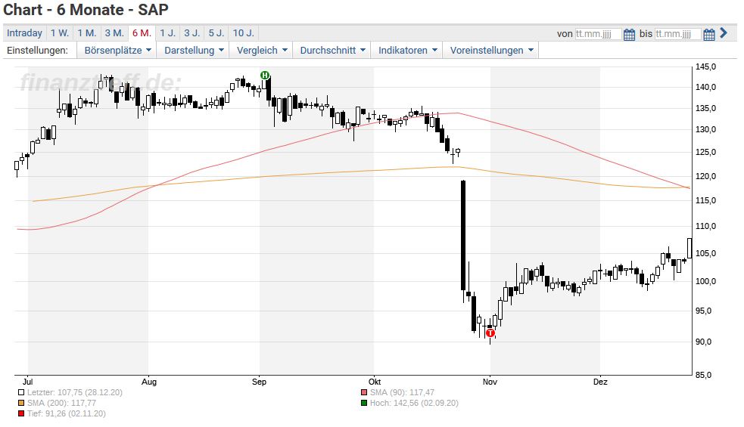Expand the Durchschnitt dropdown
The width and height of the screenshot is (744, 427).
point(332,50)
